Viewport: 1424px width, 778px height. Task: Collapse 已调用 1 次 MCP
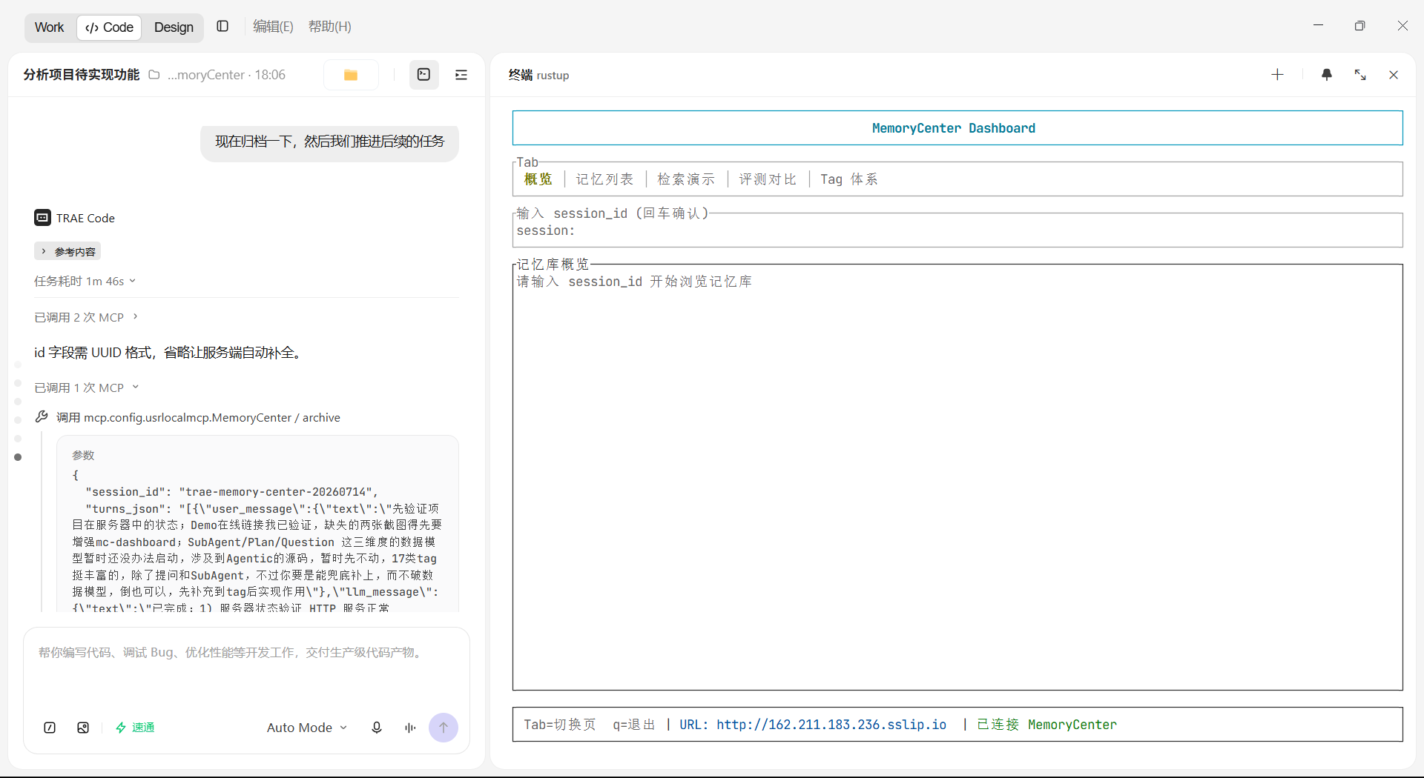coord(86,388)
